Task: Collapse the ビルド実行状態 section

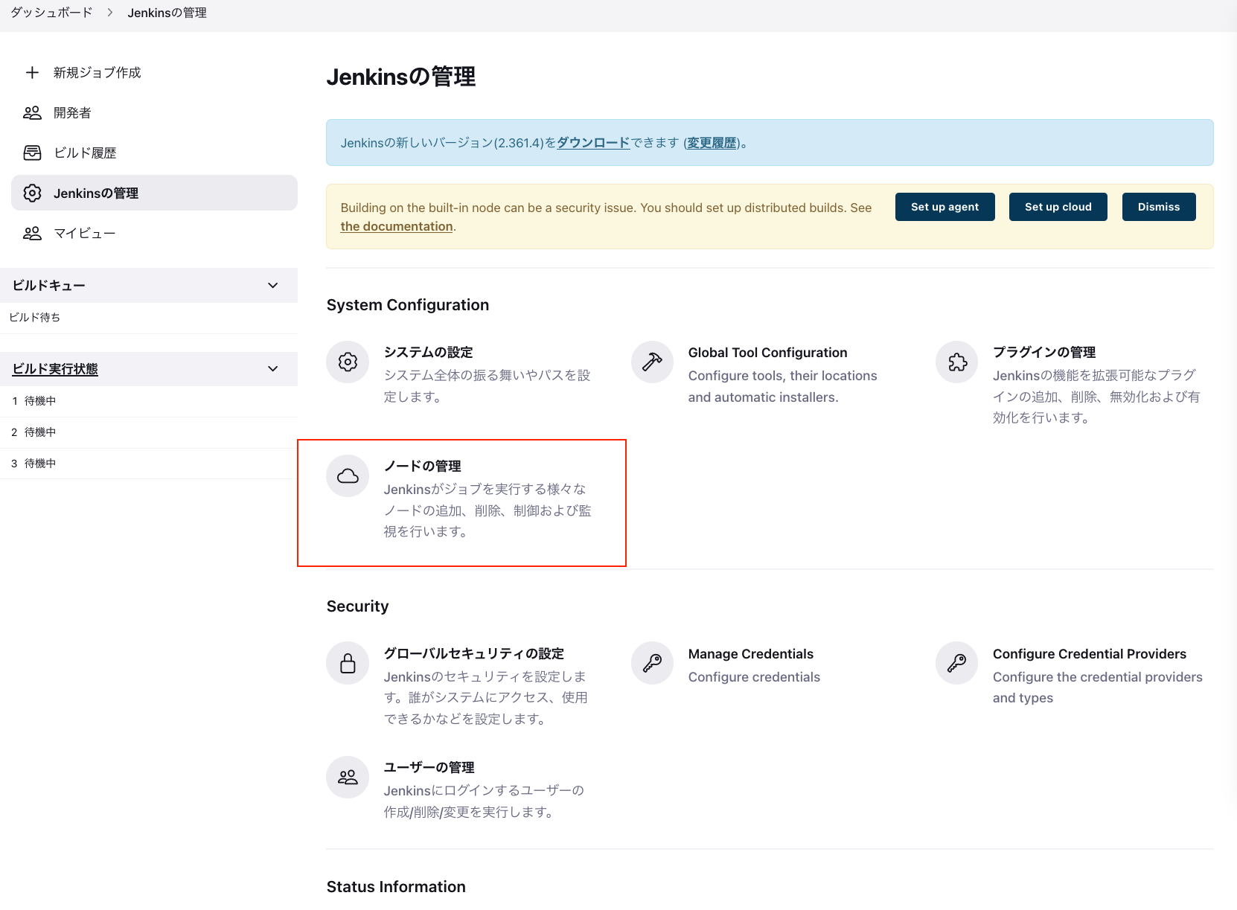Action: (272, 368)
